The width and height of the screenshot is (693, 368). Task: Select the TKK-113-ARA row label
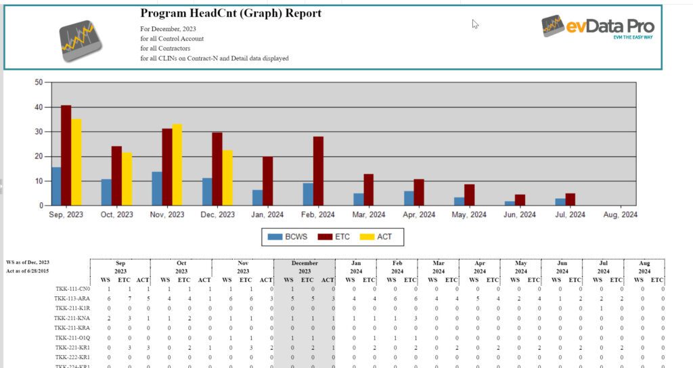click(72, 298)
